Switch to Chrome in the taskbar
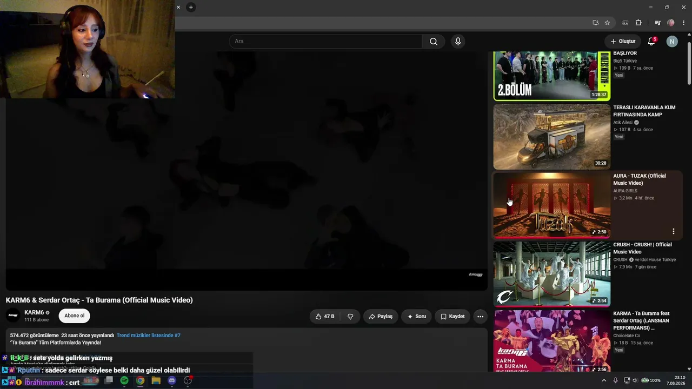Image resolution: width=692 pixels, height=389 pixels. [x=140, y=381]
